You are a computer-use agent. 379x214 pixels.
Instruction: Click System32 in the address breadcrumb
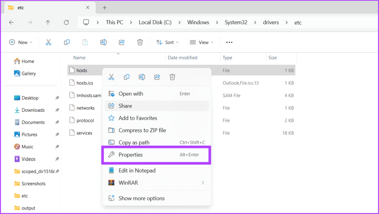pos(236,22)
